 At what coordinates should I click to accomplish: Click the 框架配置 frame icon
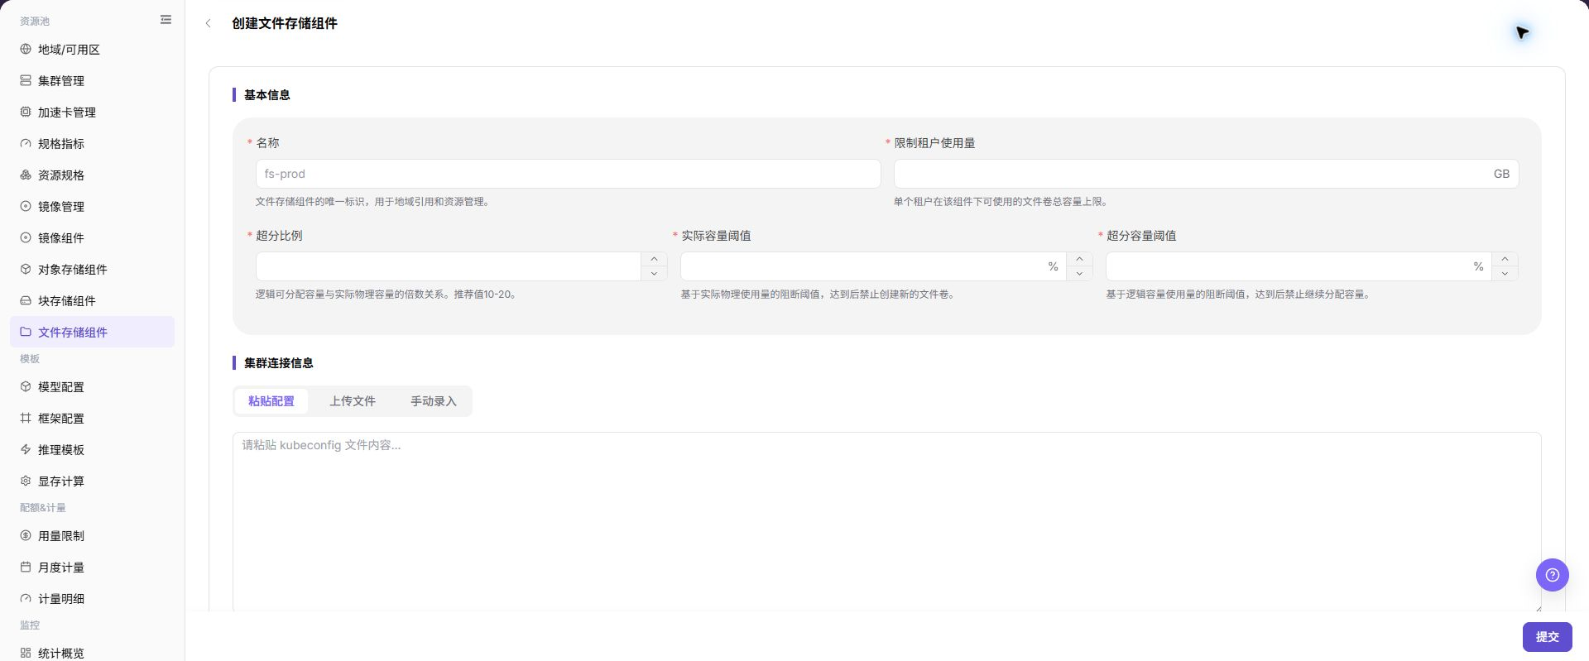[x=26, y=419]
